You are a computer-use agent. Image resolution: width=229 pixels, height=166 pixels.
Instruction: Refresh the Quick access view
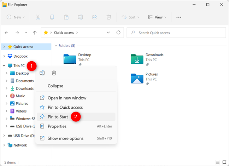click(x=118, y=33)
